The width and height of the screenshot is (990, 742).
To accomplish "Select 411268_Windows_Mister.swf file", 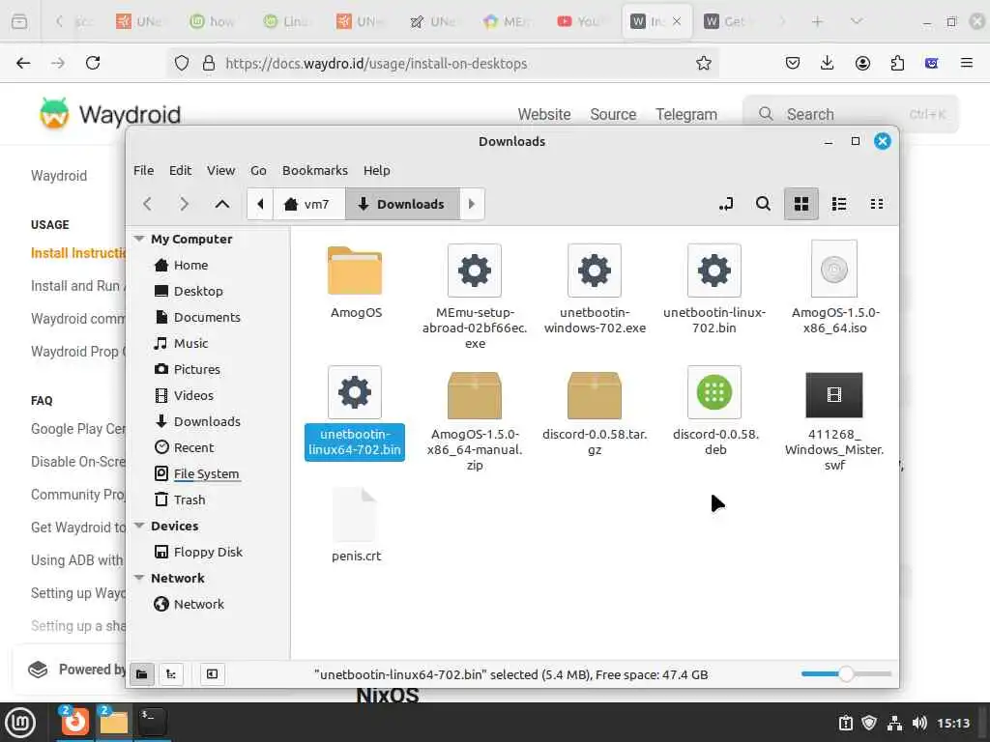I will click(834, 421).
